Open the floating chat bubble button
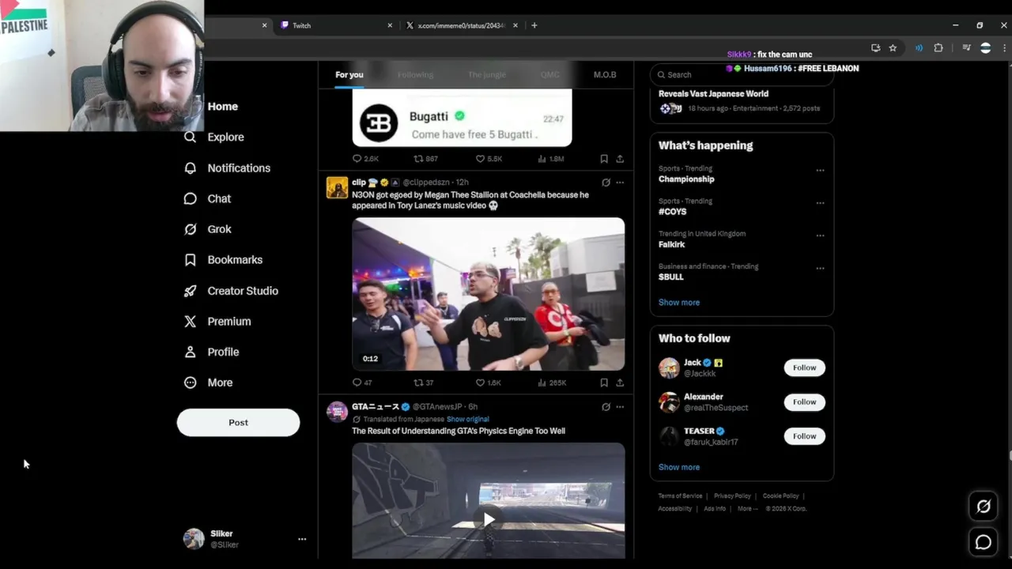The width and height of the screenshot is (1012, 569). 984,542
